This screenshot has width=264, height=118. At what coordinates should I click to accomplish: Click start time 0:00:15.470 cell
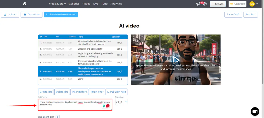48,71
